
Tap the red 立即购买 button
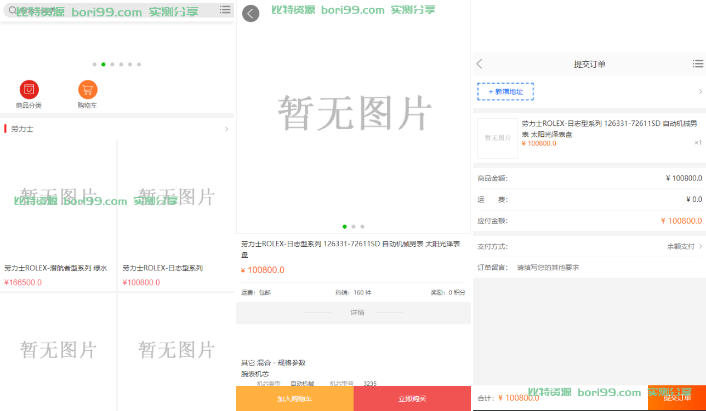pyautogui.click(x=412, y=398)
